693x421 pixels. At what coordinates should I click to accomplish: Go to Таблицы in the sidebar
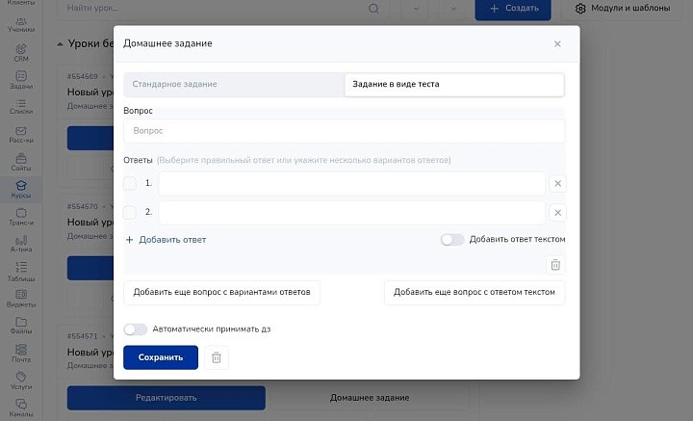point(21,273)
